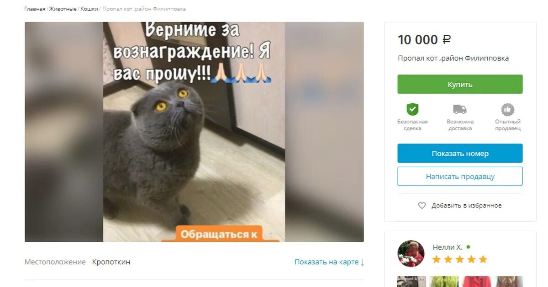This screenshot has width=548, height=287.
Task: Go to Главная breadcrumb link
Action: [35, 9]
